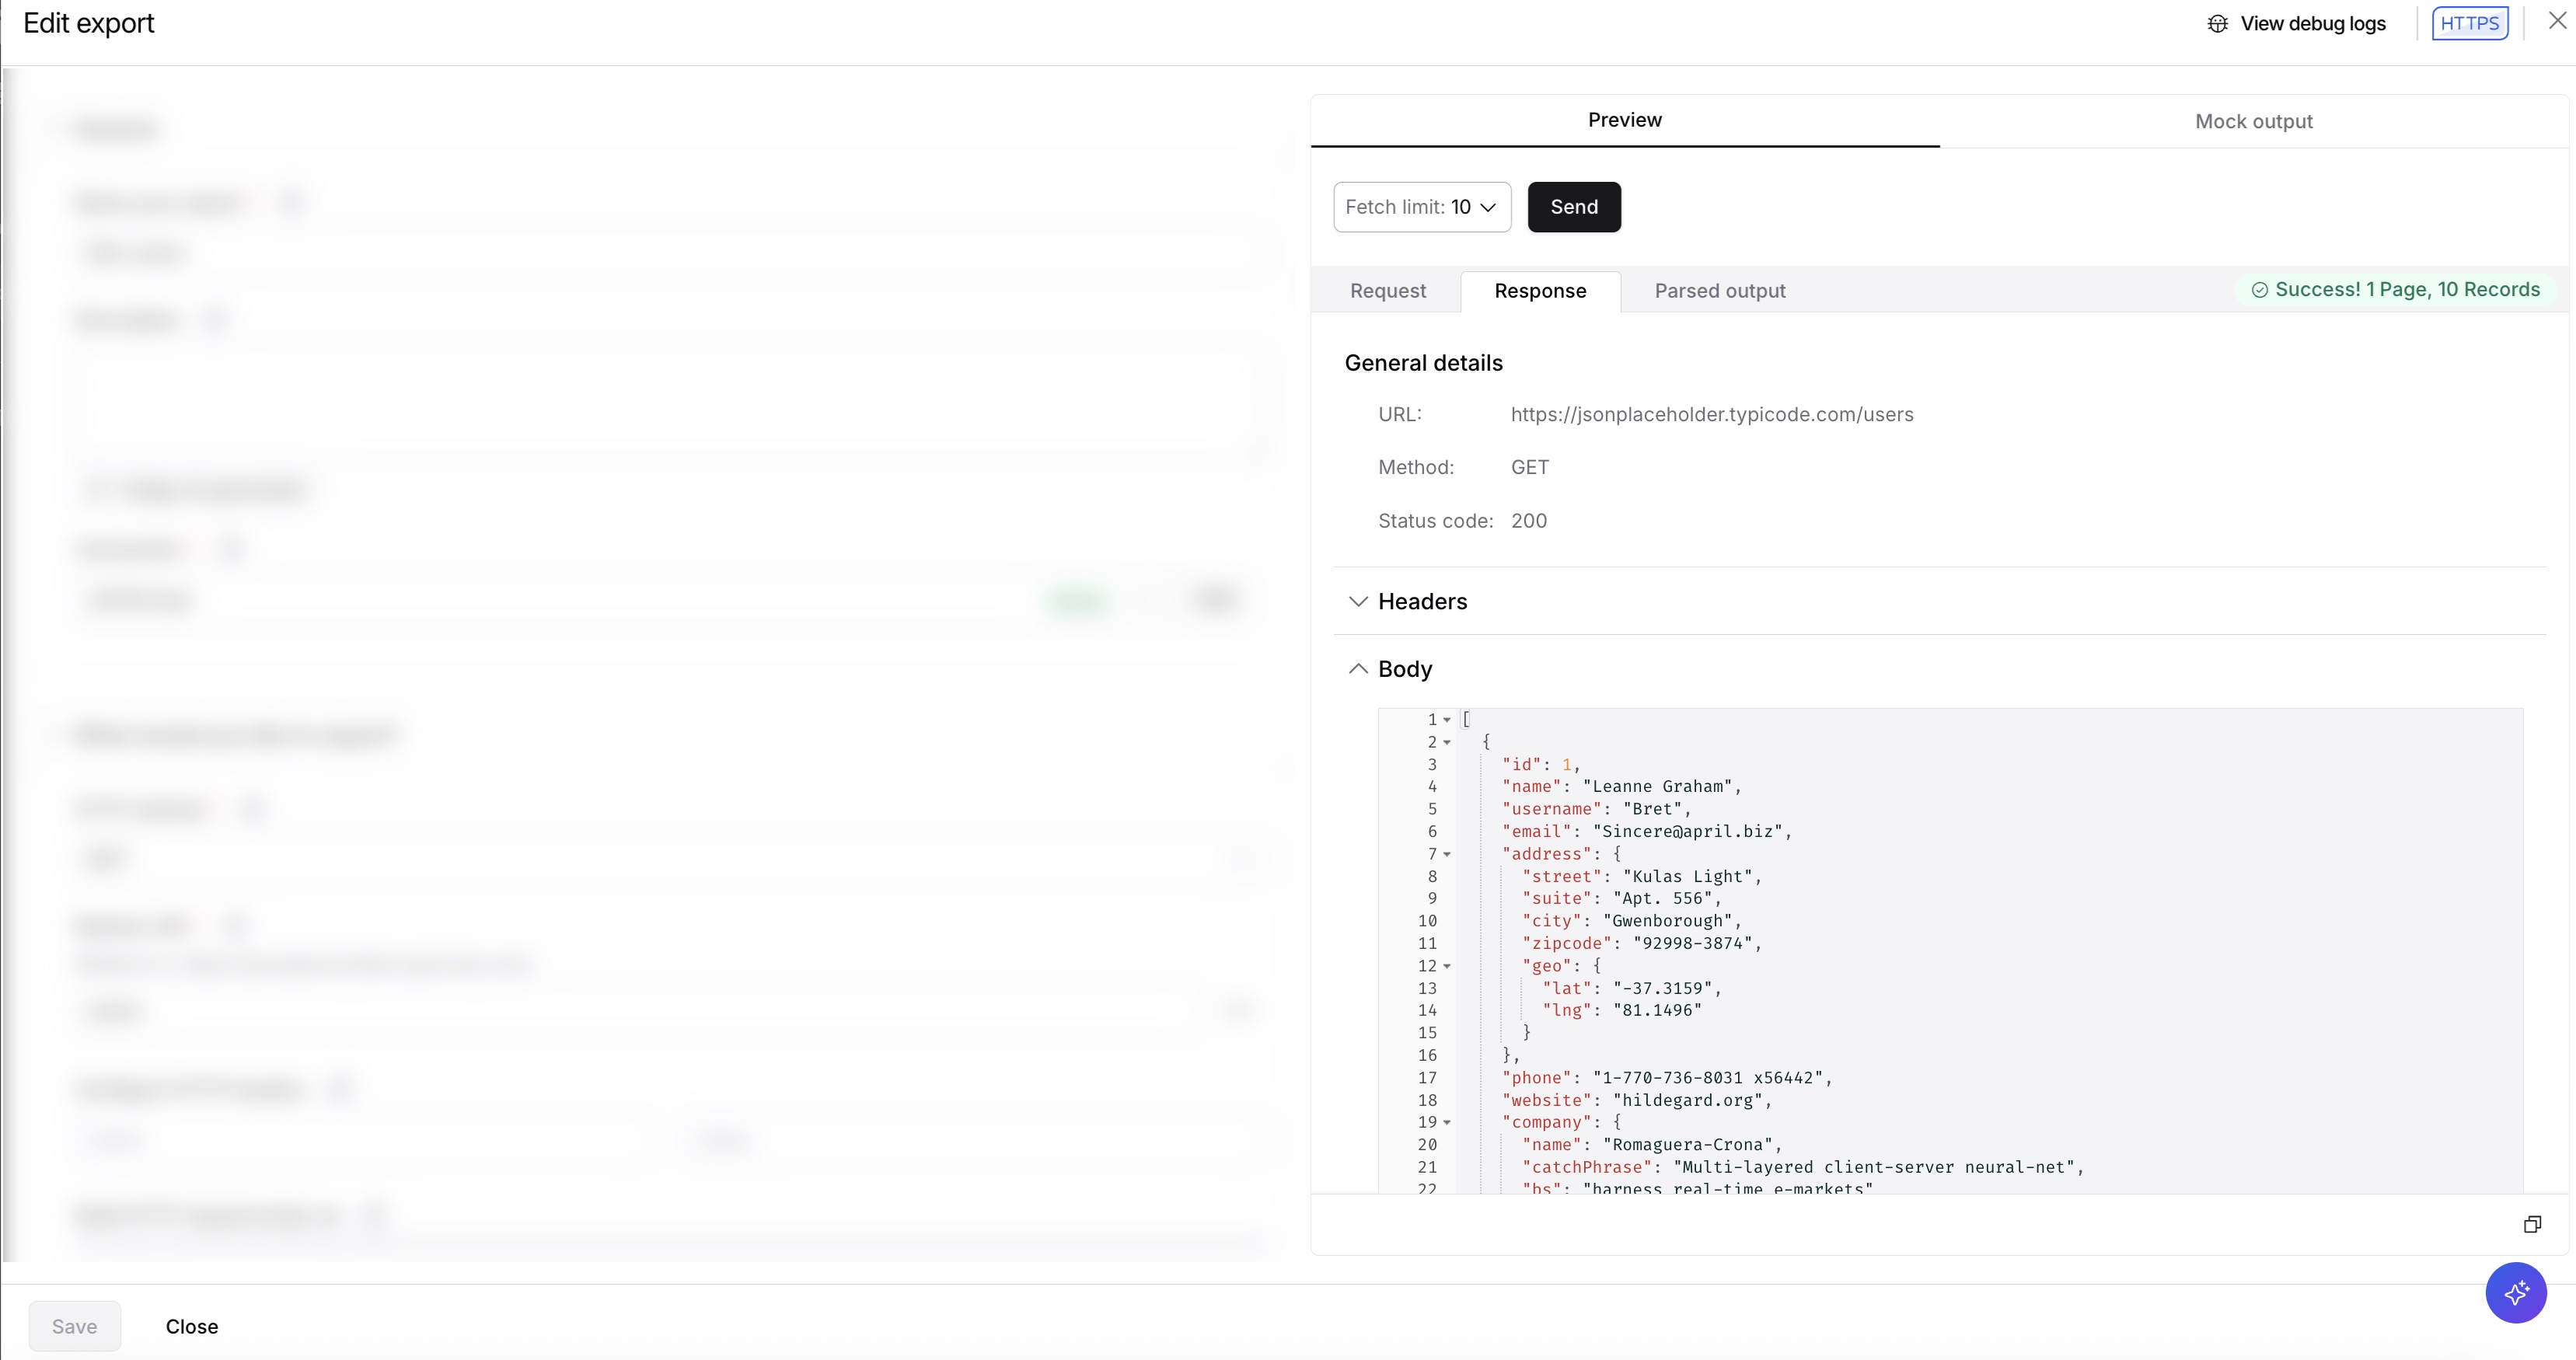Open the debug logs bug icon

point(2217,23)
